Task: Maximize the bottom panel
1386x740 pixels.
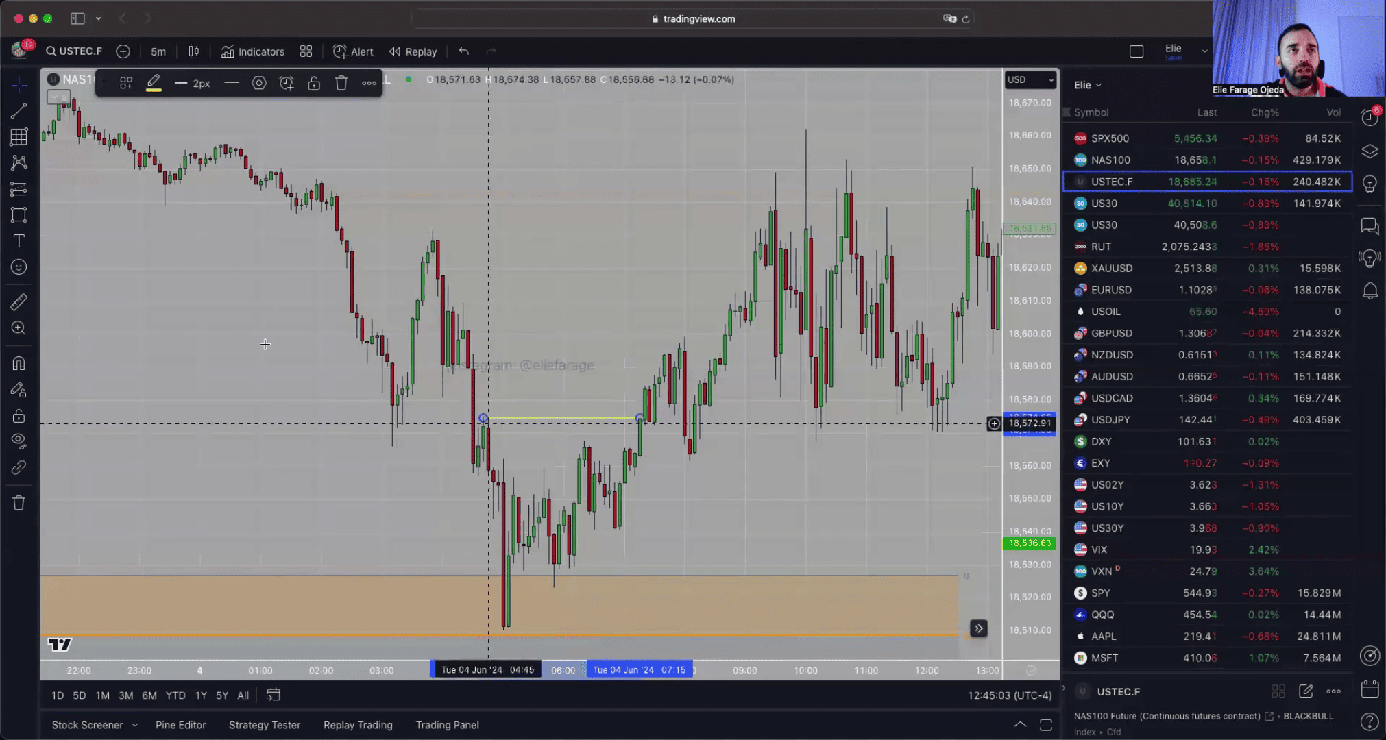Action: [1046, 724]
